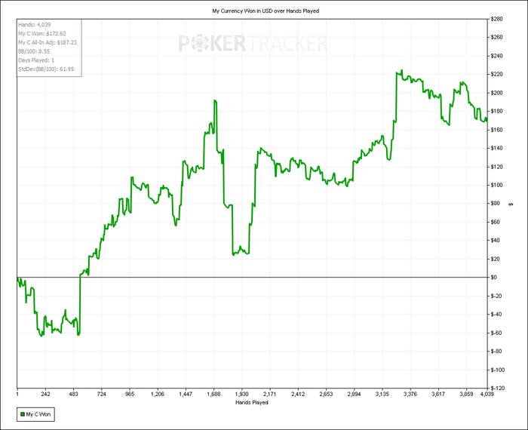The image size is (528, 430).
Task: Click the 'Hands: 4,039' stat line
Action: (35, 25)
